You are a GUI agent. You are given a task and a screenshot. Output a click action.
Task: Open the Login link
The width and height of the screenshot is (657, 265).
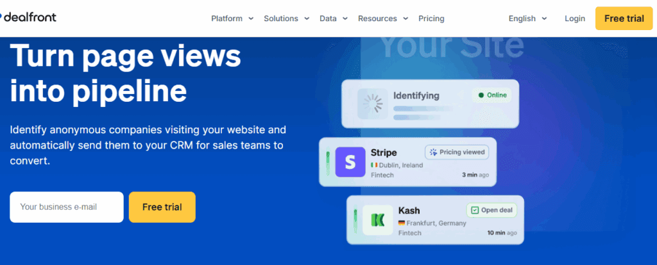574,19
